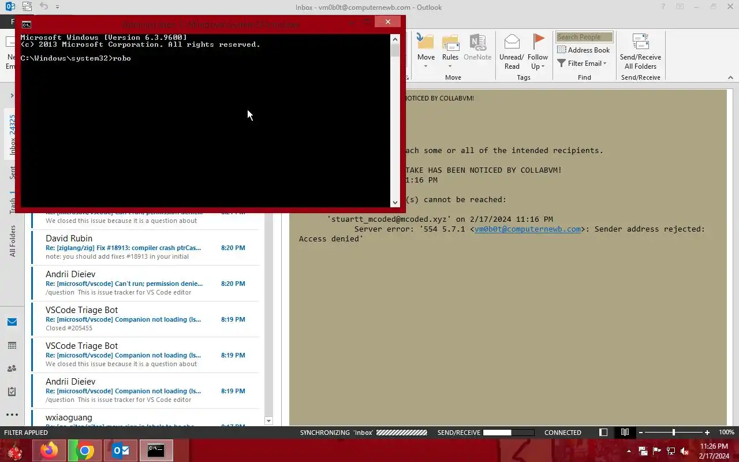Expand the Filter Email dropdown arrow

click(x=604, y=64)
